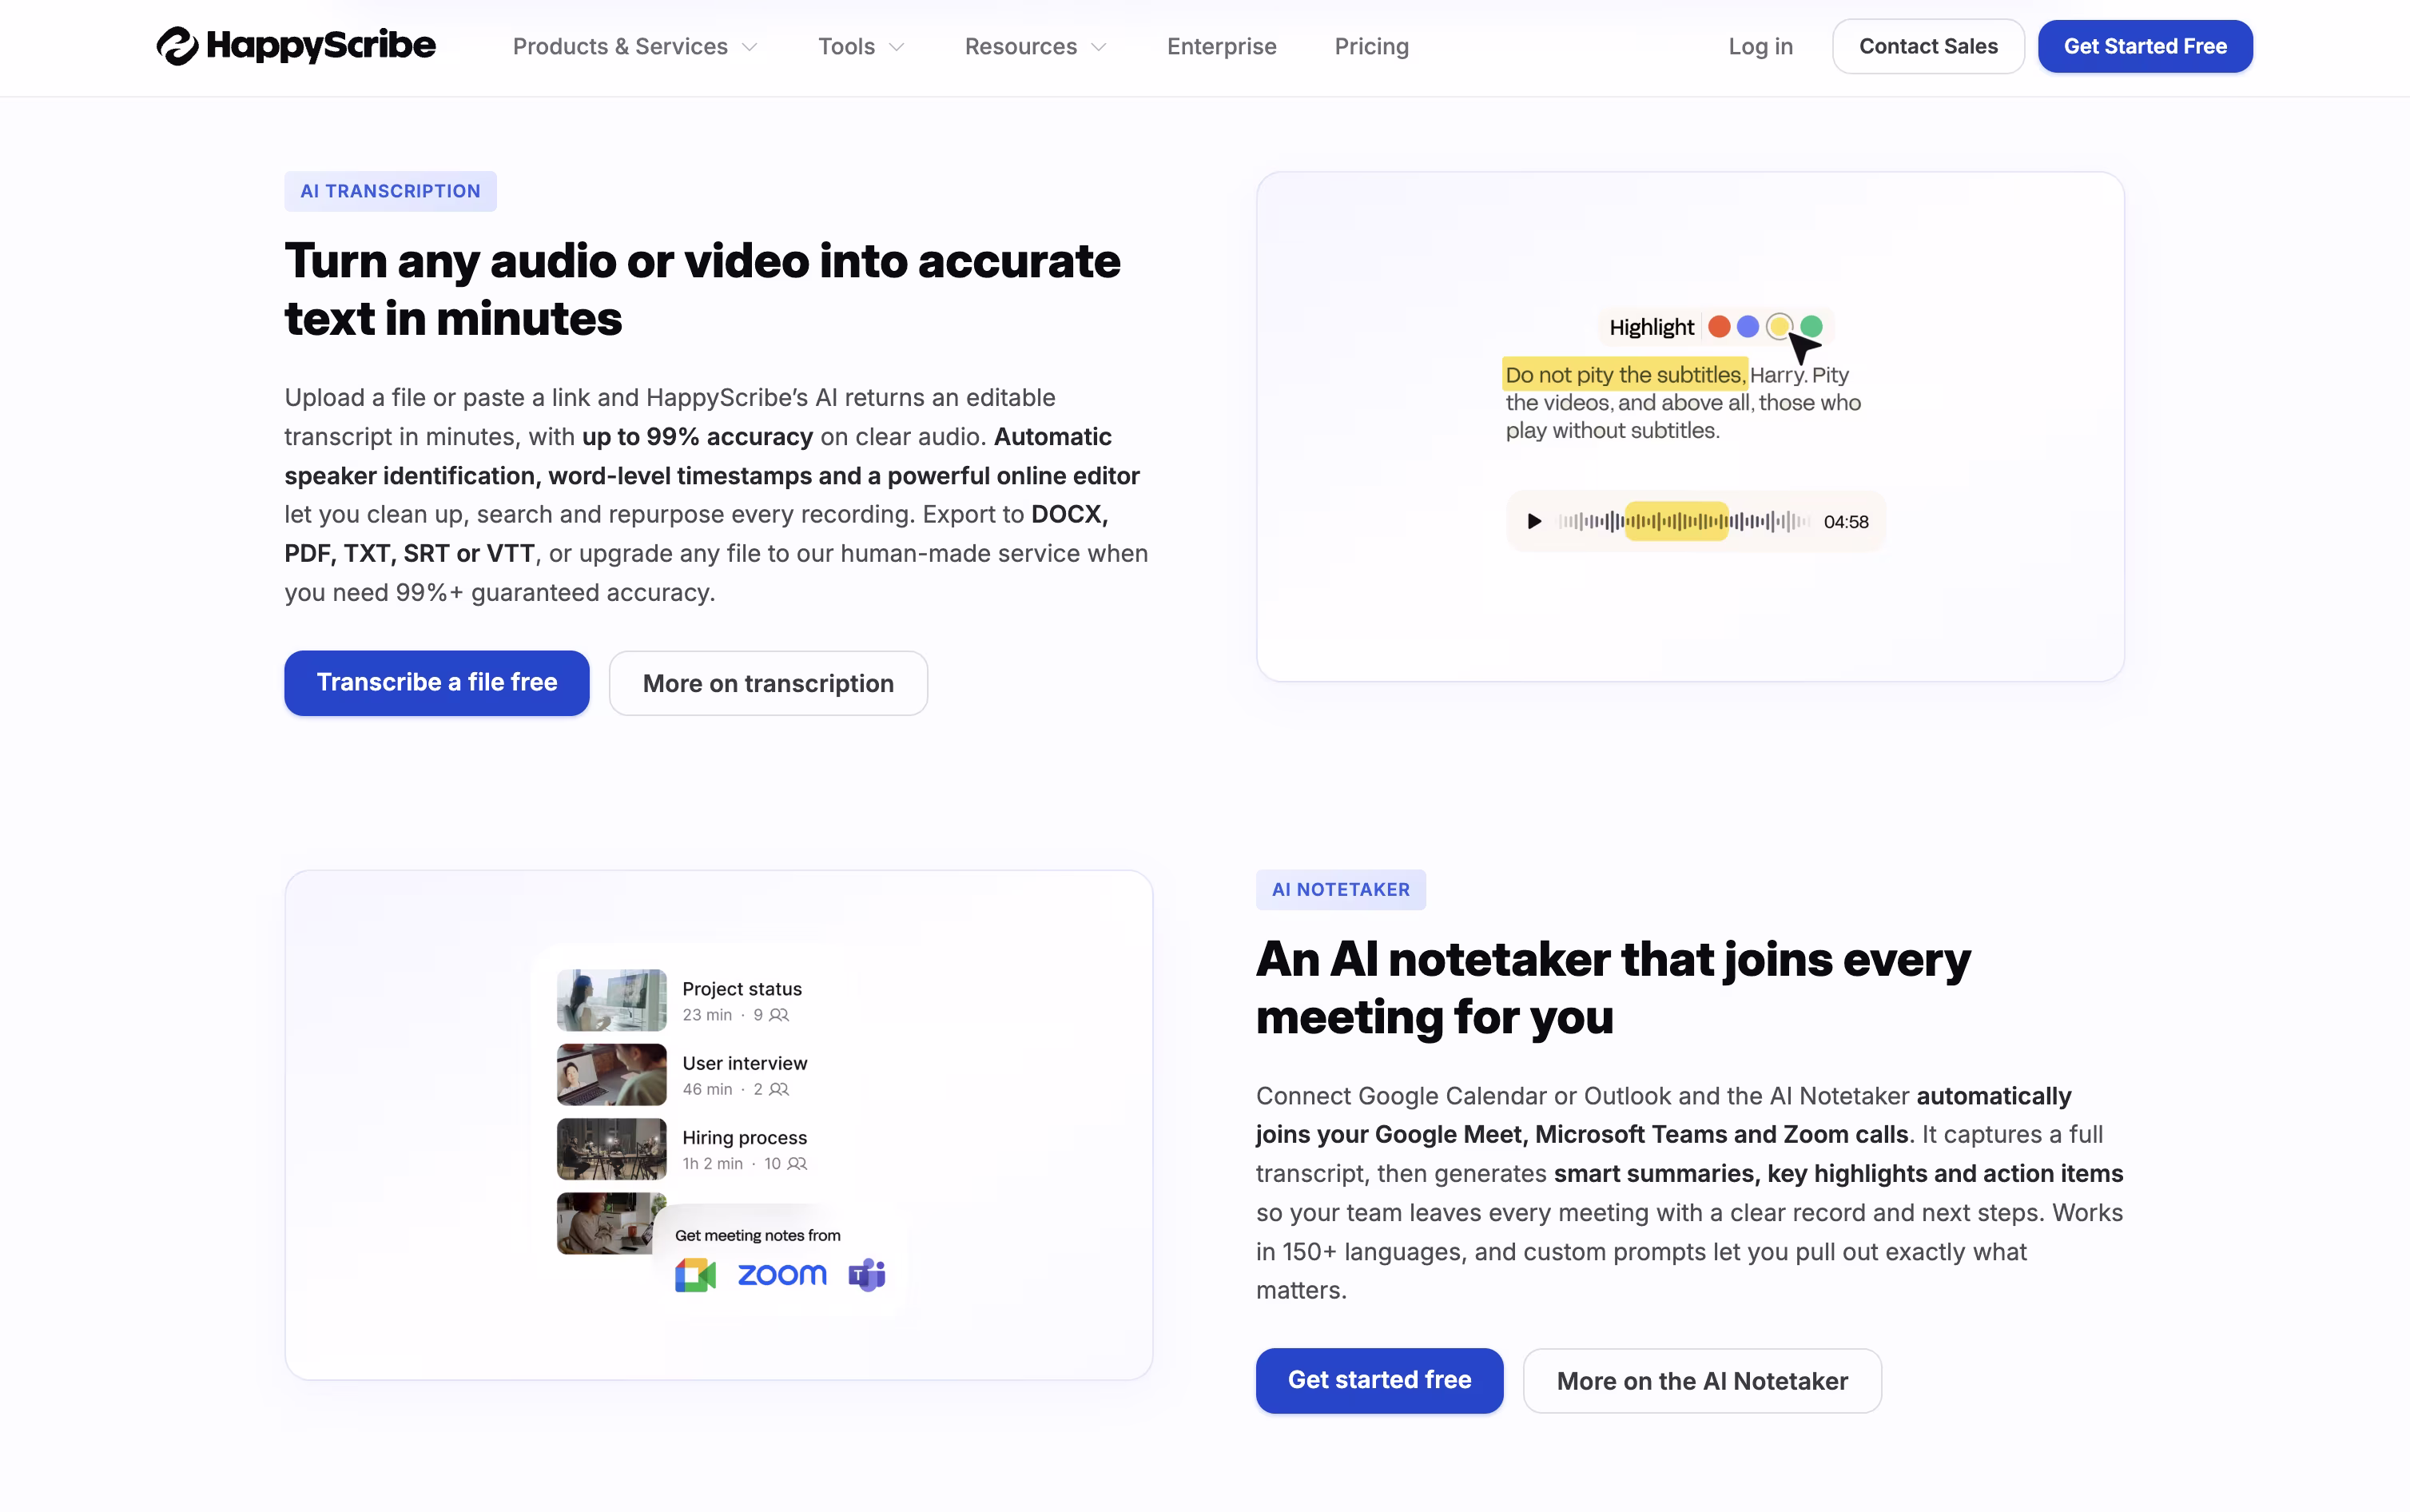Pick the red highlight color
The height and width of the screenshot is (1512, 2410).
(x=1720, y=327)
